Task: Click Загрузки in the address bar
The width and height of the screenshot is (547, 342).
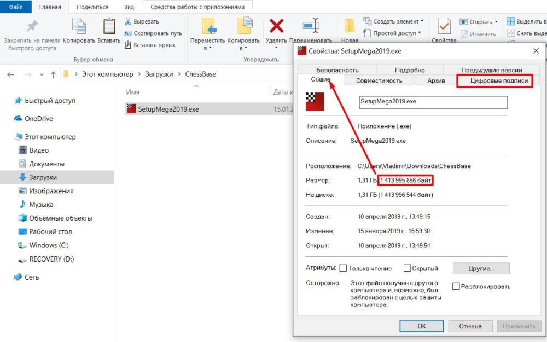Action: pyautogui.click(x=159, y=74)
